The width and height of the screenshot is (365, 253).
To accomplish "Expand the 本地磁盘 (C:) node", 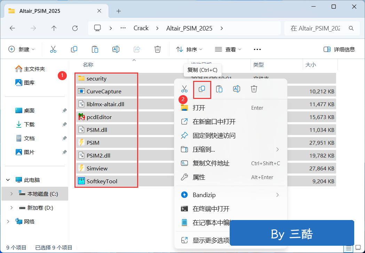I will (11, 194).
